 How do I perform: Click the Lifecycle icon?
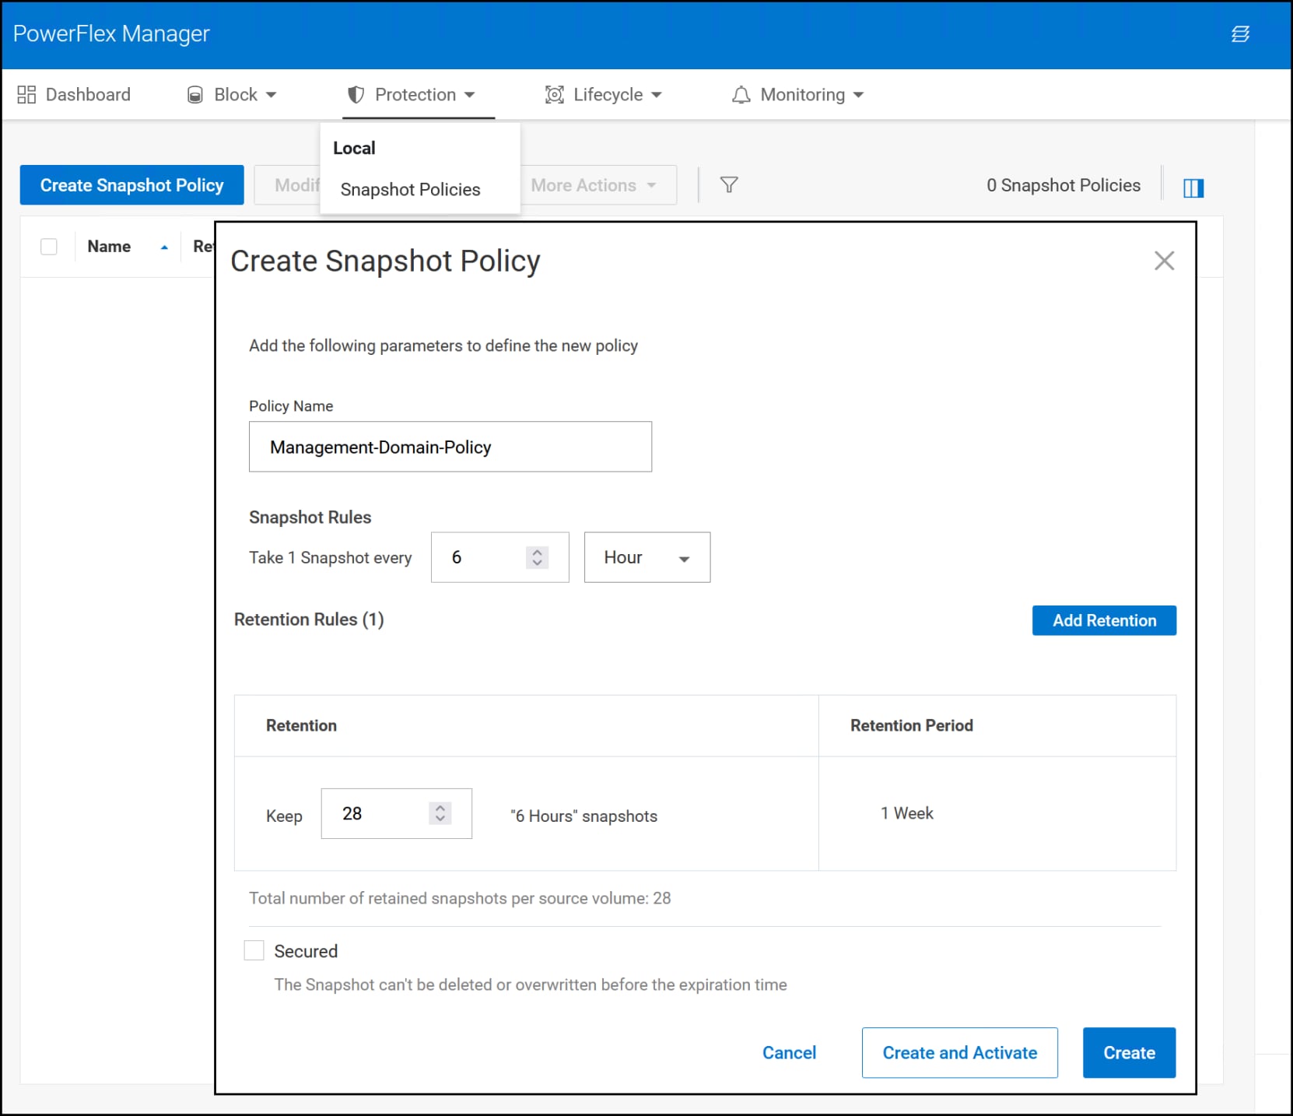point(554,95)
